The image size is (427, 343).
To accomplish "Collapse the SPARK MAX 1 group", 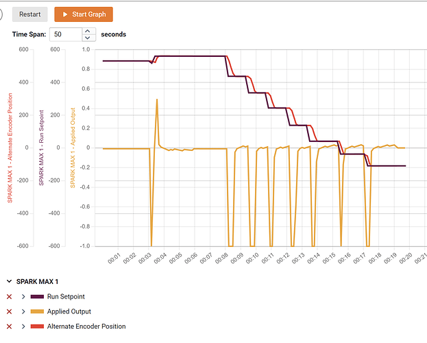I will [x=10, y=281].
